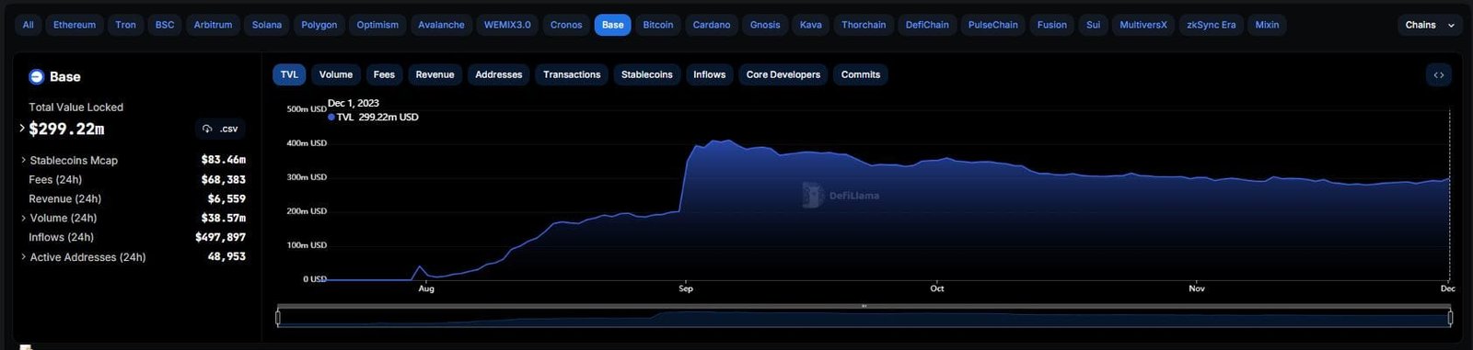The image size is (1473, 350).
Task: Select the Polygon chain filter
Action: coord(319,25)
